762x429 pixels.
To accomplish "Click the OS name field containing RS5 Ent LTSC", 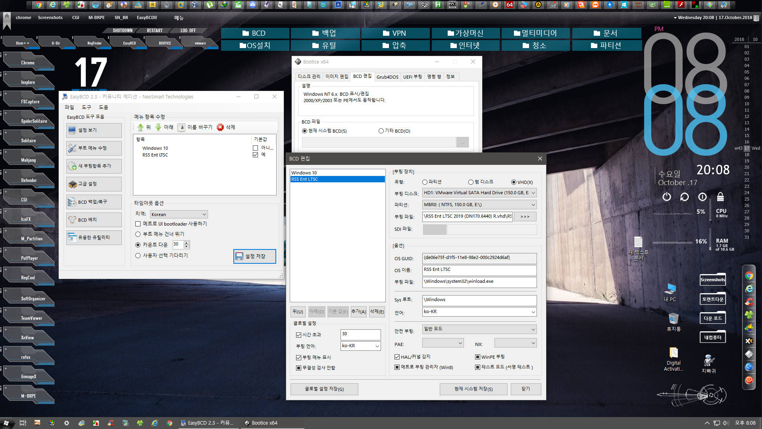I will pyautogui.click(x=479, y=270).
